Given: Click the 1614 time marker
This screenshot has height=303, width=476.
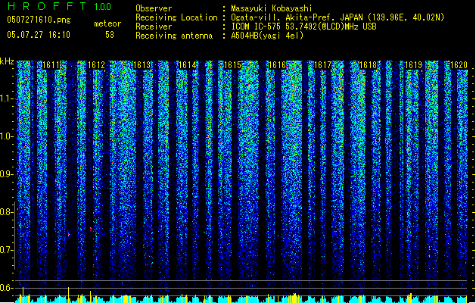Looking at the screenshot, I should coord(188,65).
